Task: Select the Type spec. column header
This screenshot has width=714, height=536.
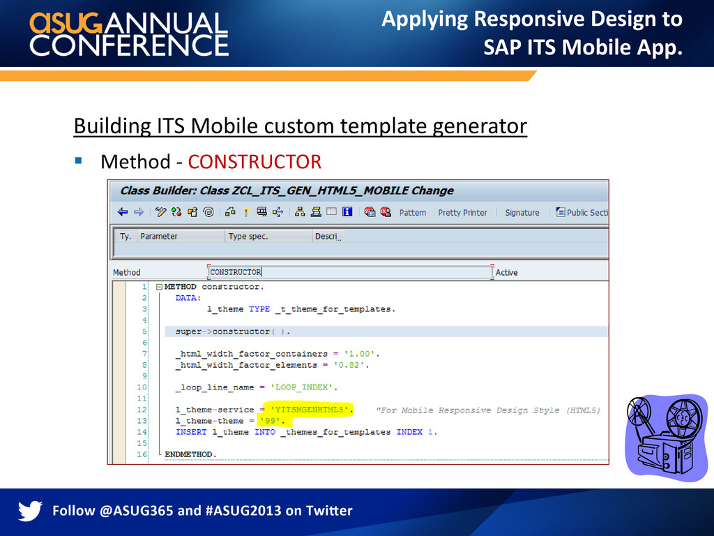Action: [268, 236]
